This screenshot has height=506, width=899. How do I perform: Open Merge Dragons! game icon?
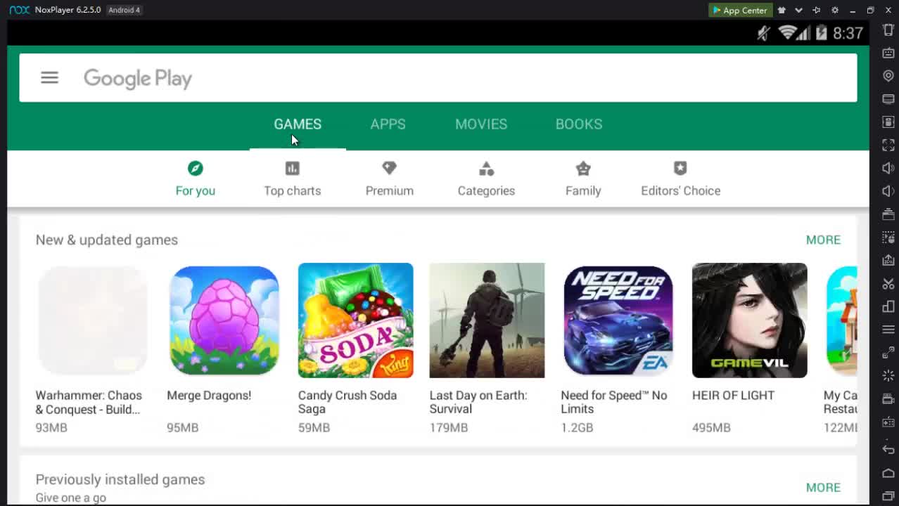click(224, 320)
